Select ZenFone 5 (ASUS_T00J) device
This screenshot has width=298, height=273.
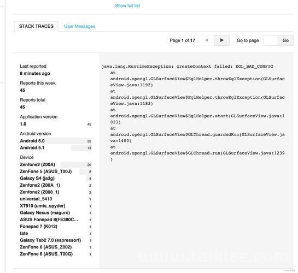56,171
